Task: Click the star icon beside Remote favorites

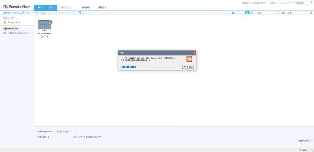Action: (5, 22)
